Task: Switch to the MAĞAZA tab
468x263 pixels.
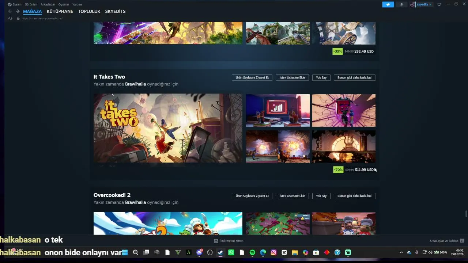Action: (33, 11)
